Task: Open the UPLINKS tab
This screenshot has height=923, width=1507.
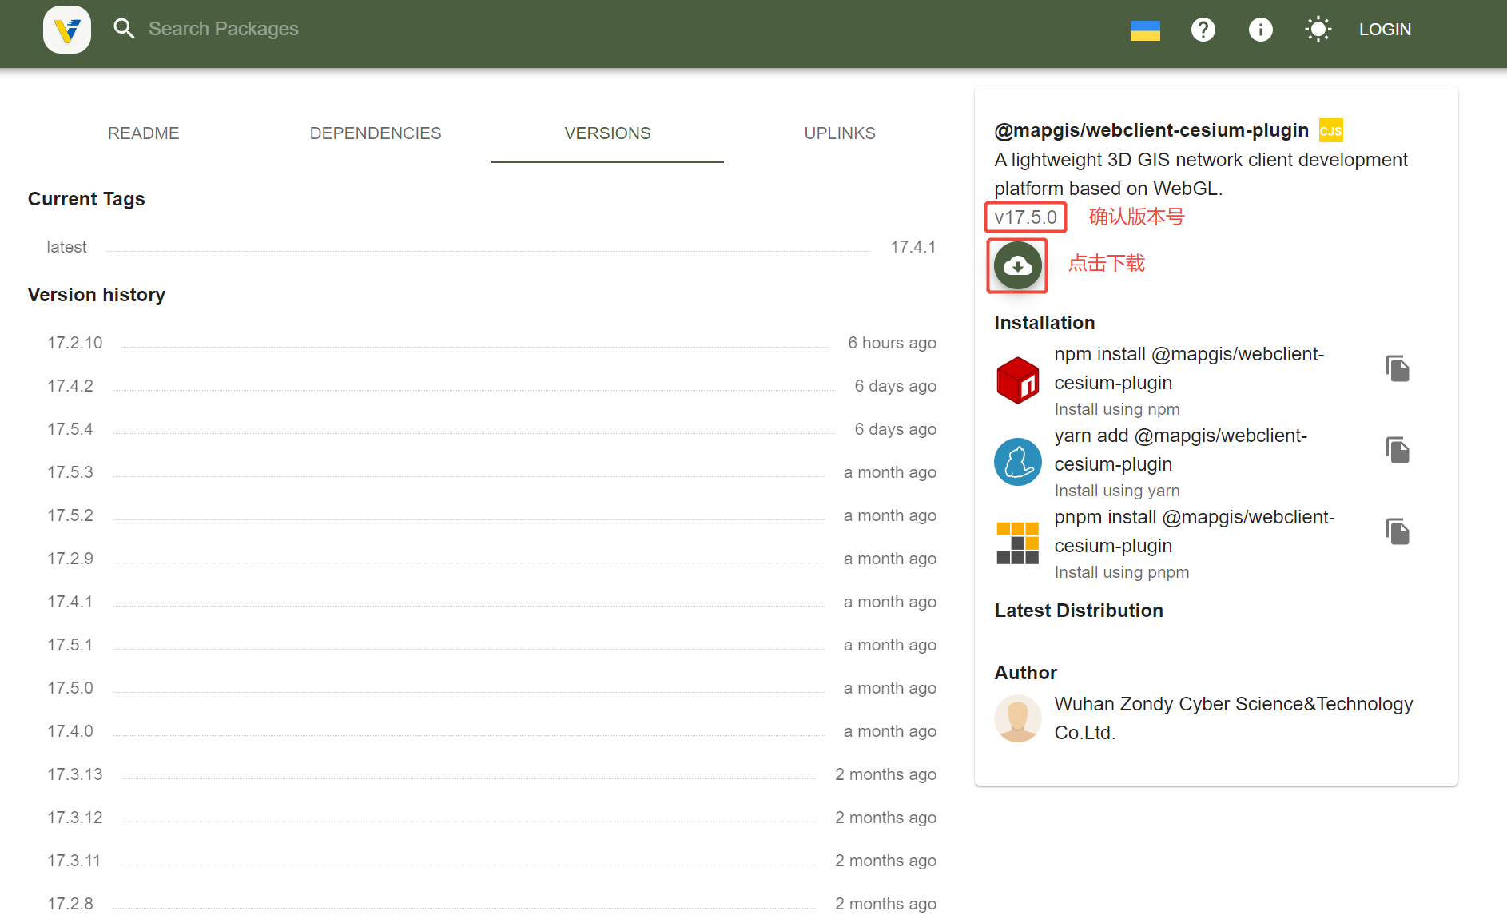Action: click(x=840, y=133)
